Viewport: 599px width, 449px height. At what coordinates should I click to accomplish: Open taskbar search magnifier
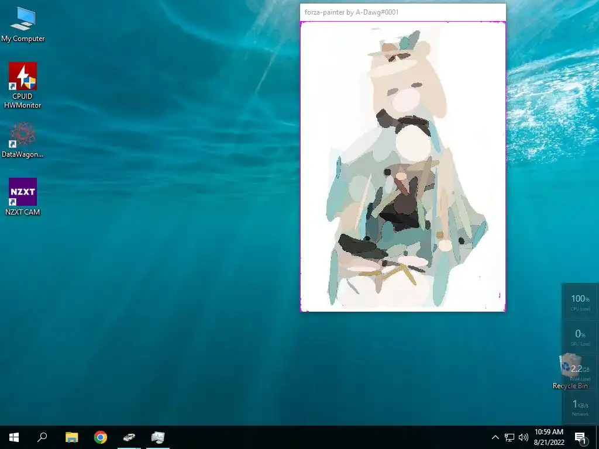coord(42,437)
